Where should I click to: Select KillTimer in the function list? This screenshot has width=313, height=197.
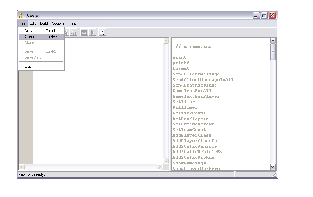point(185,108)
